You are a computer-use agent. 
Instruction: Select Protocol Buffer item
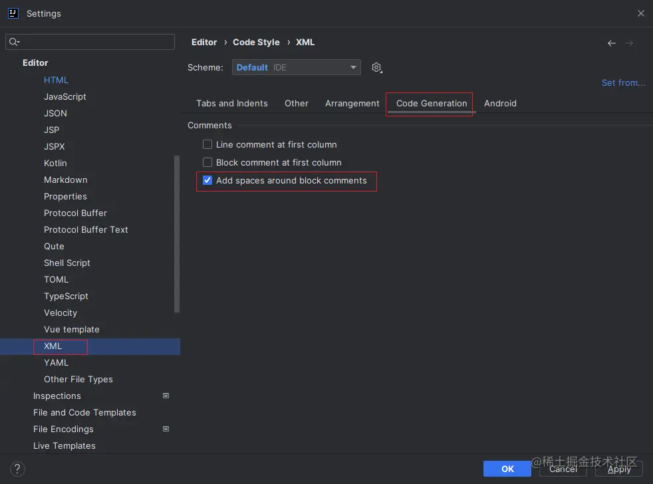pos(75,213)
